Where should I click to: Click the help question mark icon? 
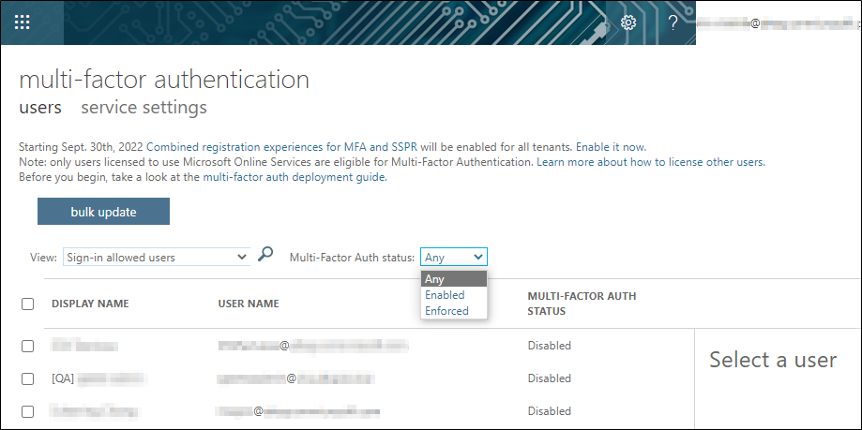[673, 22]
